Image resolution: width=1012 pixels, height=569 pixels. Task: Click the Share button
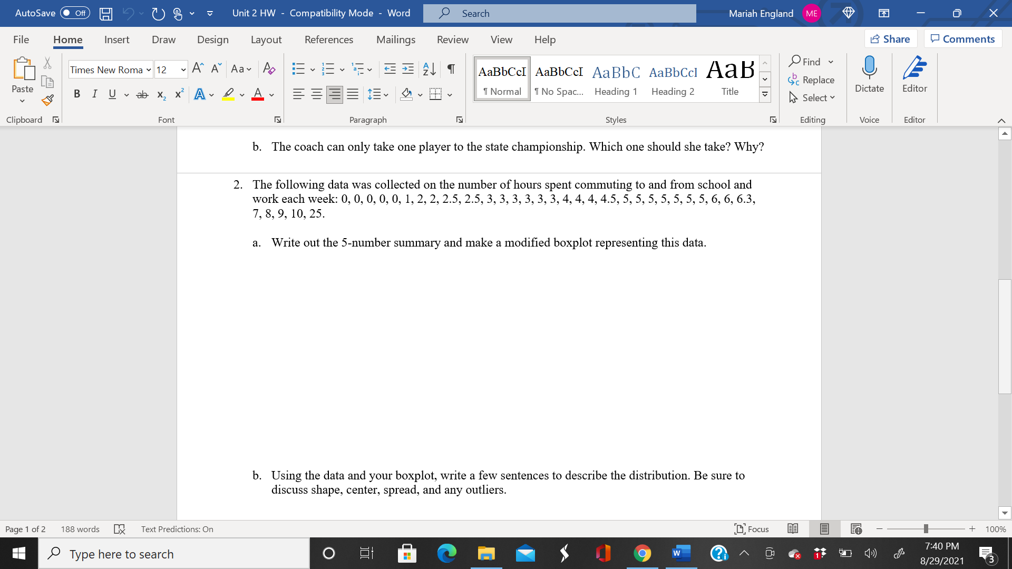coord(890,38)
